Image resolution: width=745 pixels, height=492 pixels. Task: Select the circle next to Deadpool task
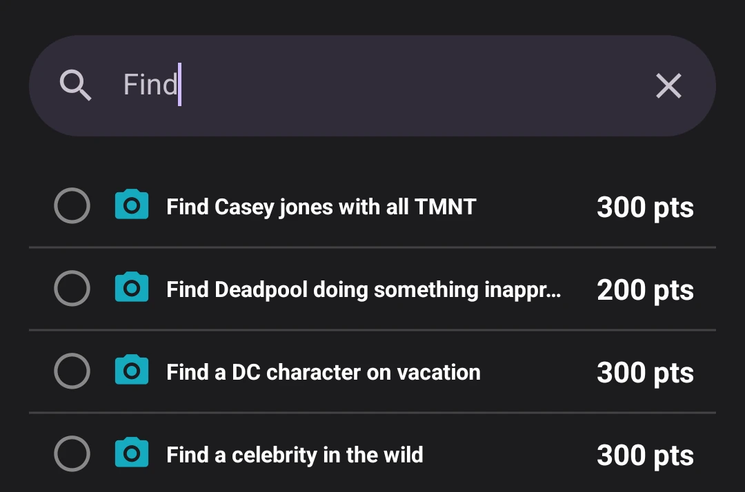72,288
